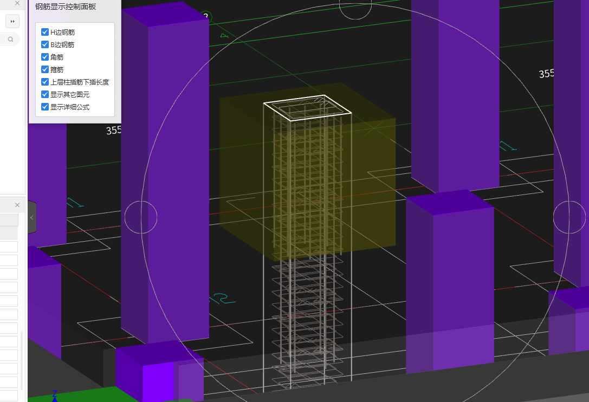Click the orbit ring's left circle handle
Image resolution: width=589 pixels, height=402 pixels.
[141, 217]
